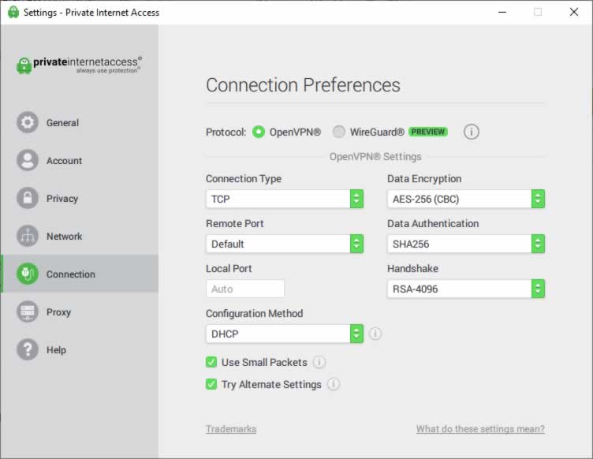Viewport: 593px width, 459px height.
Task: Close the Settings window
Action: click(574, 12)
